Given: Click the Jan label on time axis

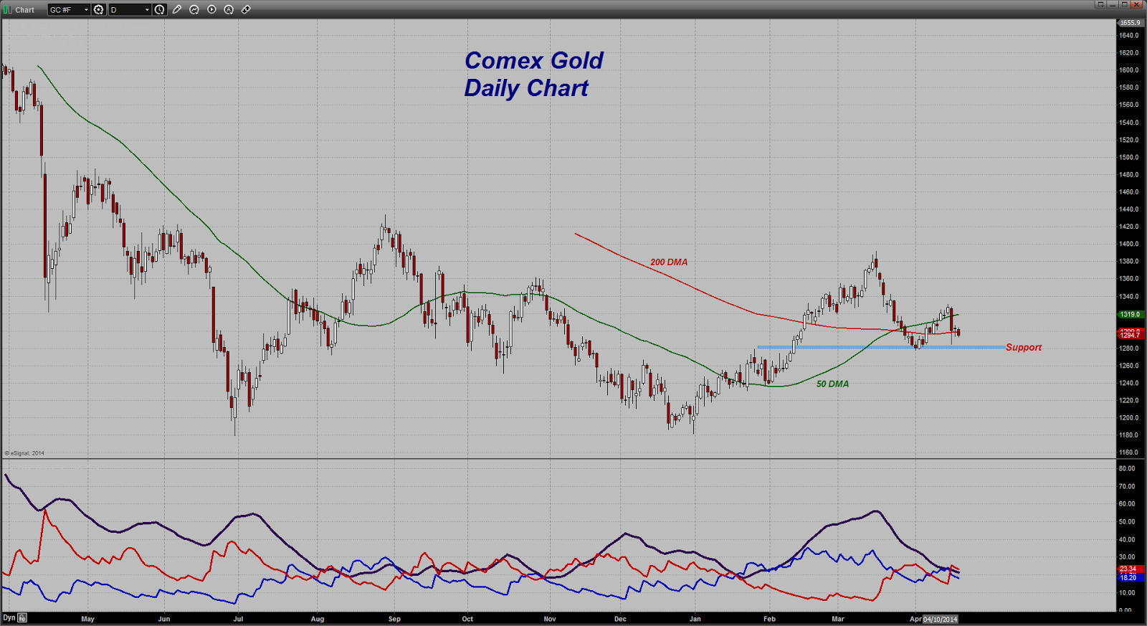Looking at the screenshot, I should click(695, 619).
